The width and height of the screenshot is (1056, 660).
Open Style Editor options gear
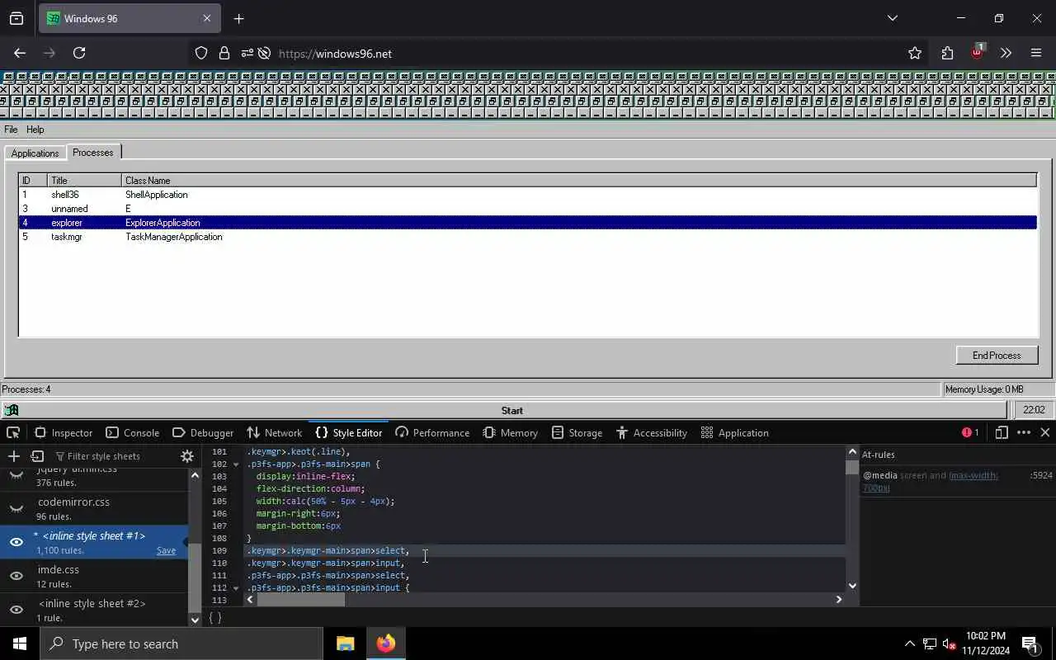[x=187, y=456]
